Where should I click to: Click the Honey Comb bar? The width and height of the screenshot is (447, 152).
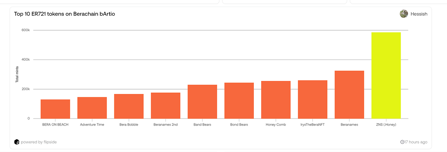(276, 100)
